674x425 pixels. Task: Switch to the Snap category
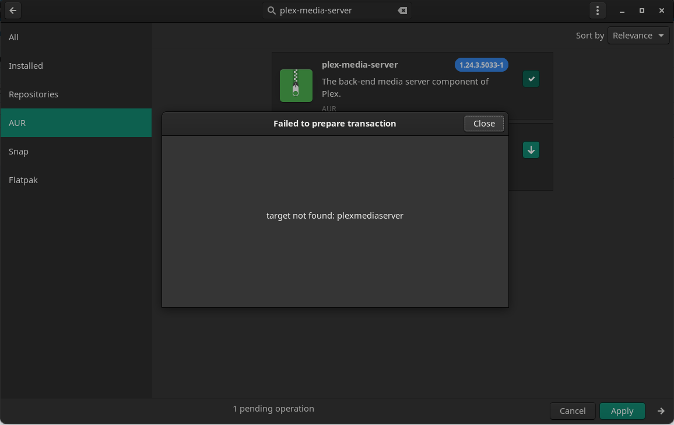click(19, 152)
